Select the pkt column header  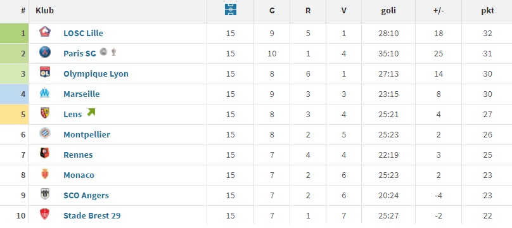click(x=487, y=11)
